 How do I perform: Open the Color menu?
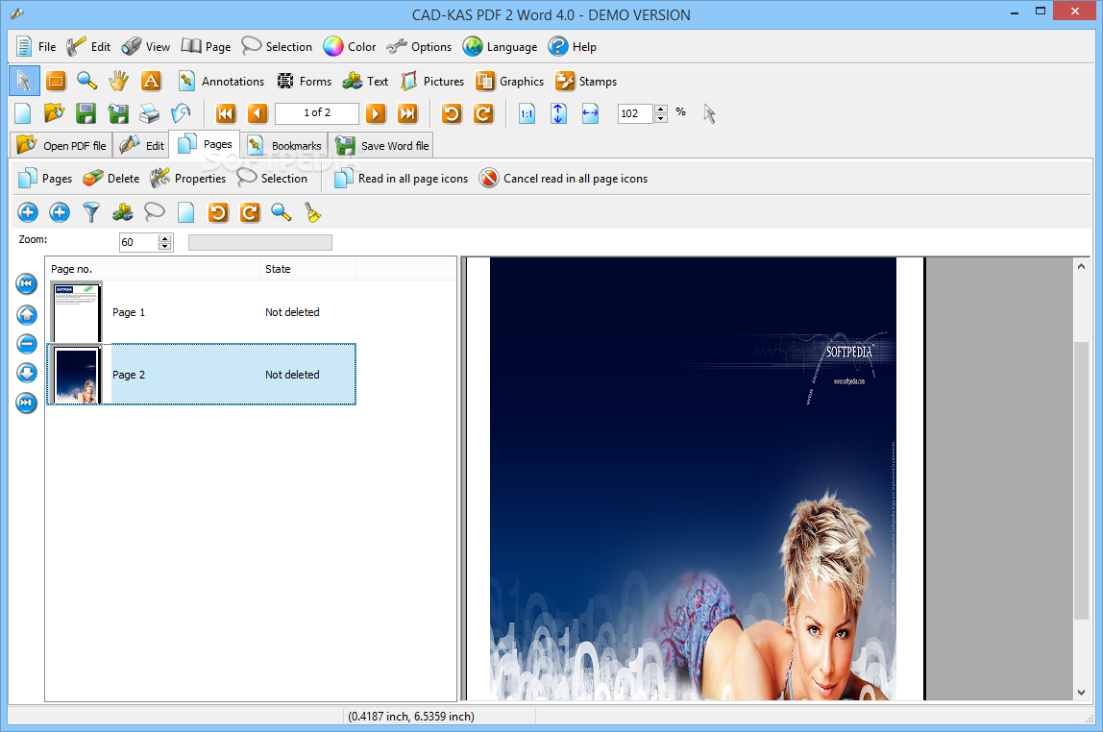click(350, 46)
